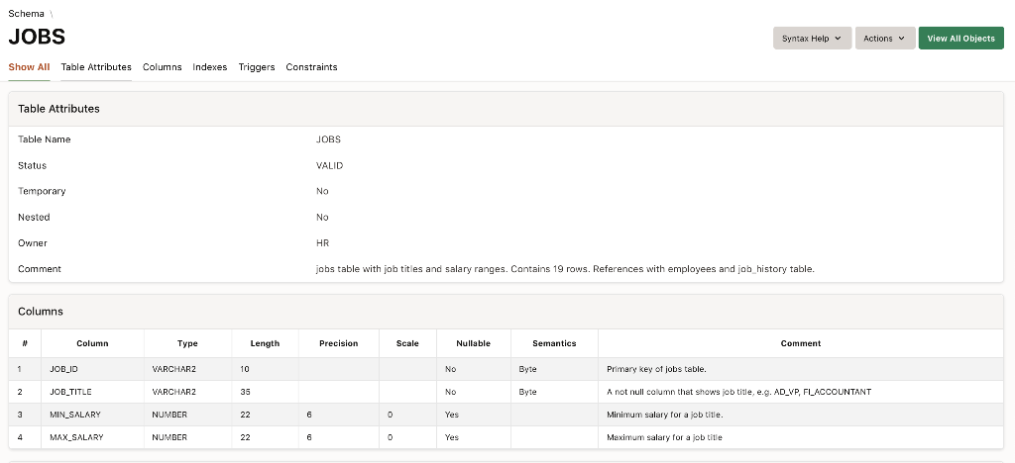Click the Semantics column header

pos(554,343)
